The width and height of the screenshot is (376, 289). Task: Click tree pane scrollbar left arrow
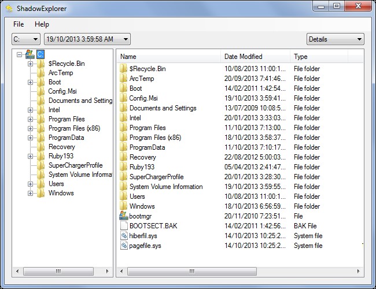click(x=17, y=271)
